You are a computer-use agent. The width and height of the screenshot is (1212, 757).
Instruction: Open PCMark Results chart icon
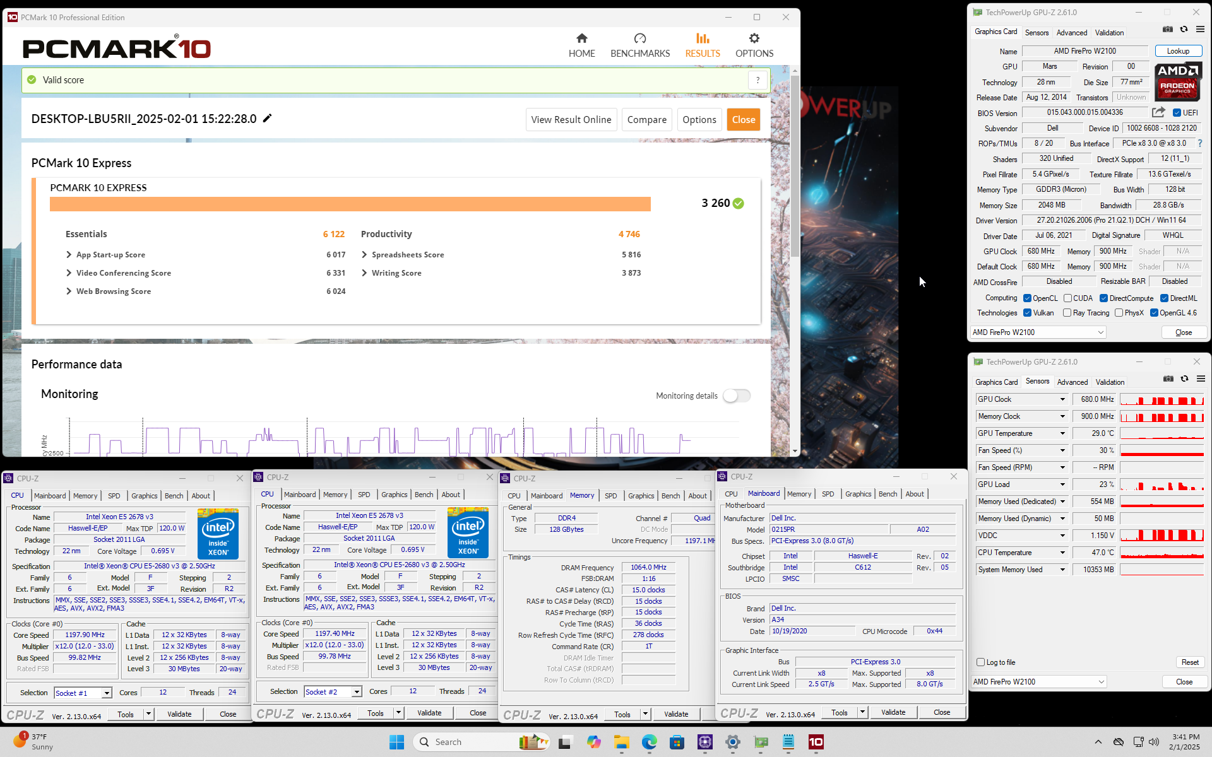[x=703, y=38]
